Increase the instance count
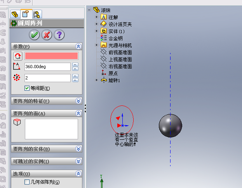The width and height of the screenshot is (242, 188). (x=75, y=76)
